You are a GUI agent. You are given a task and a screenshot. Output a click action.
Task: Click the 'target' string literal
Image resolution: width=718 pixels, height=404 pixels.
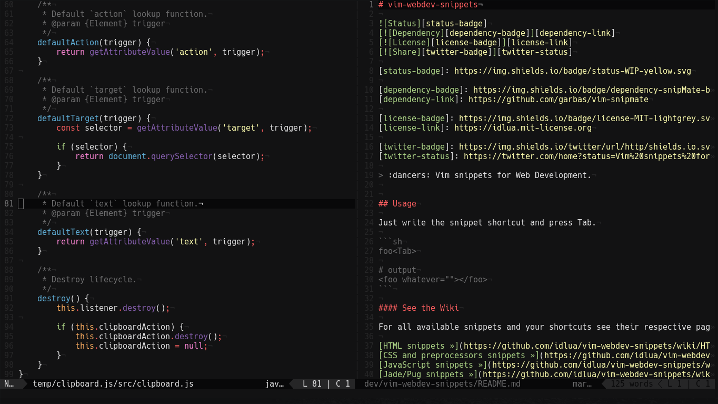tap(241, 127)
